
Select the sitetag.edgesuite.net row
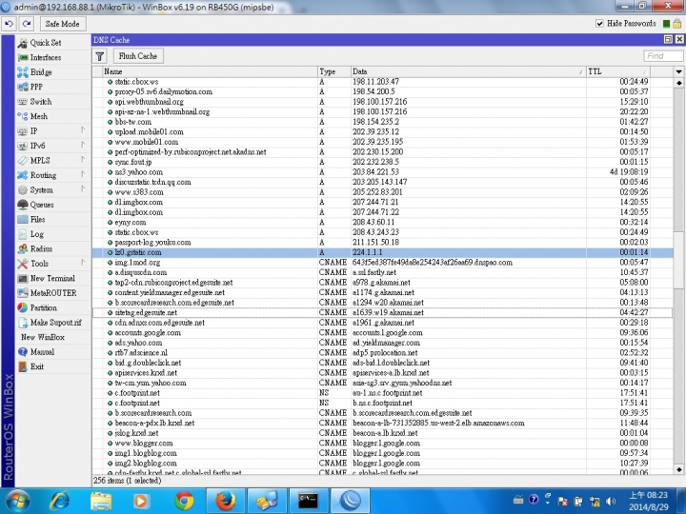(383, 313)
